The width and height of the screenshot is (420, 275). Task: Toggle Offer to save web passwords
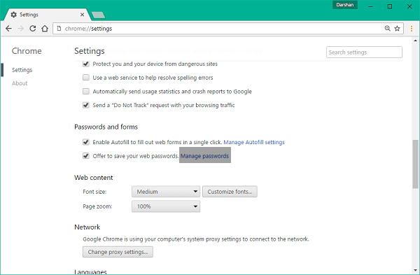[86, 156]
